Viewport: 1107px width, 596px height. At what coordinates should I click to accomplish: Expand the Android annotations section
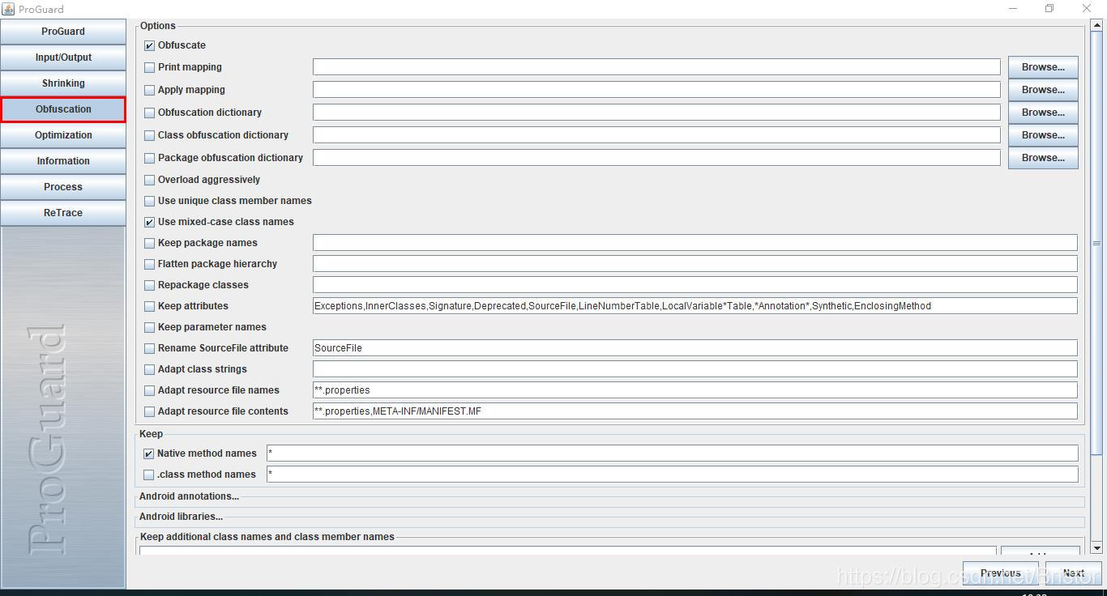189,496
